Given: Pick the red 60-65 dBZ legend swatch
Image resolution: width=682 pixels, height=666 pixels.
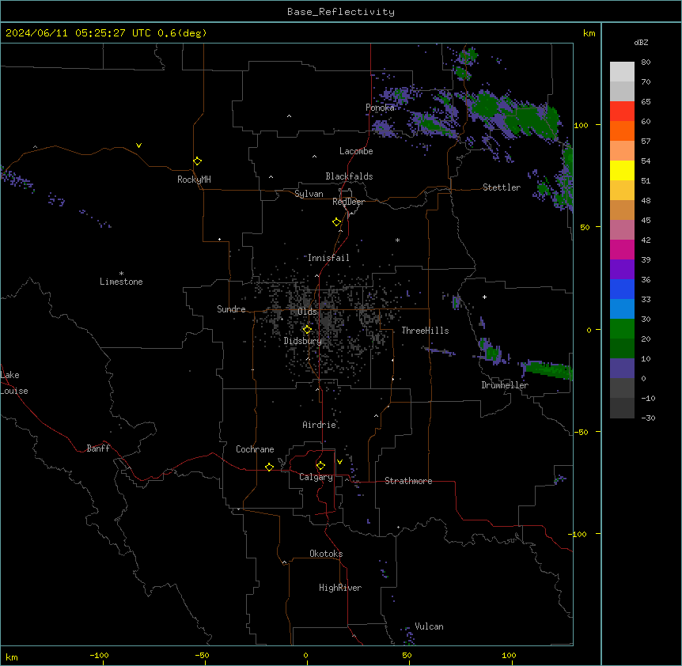Looking at the screenshot, I should click(x=622, y=112).
